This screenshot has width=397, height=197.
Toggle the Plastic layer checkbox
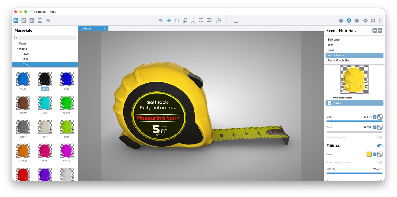click(x=329, y=103)
